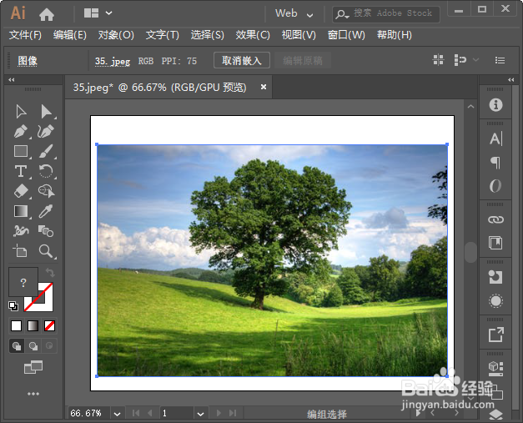Open the Appearance panel icon
Image resolution: width=523 pixels, height=423 pixels.
click(x=495, y=300)
